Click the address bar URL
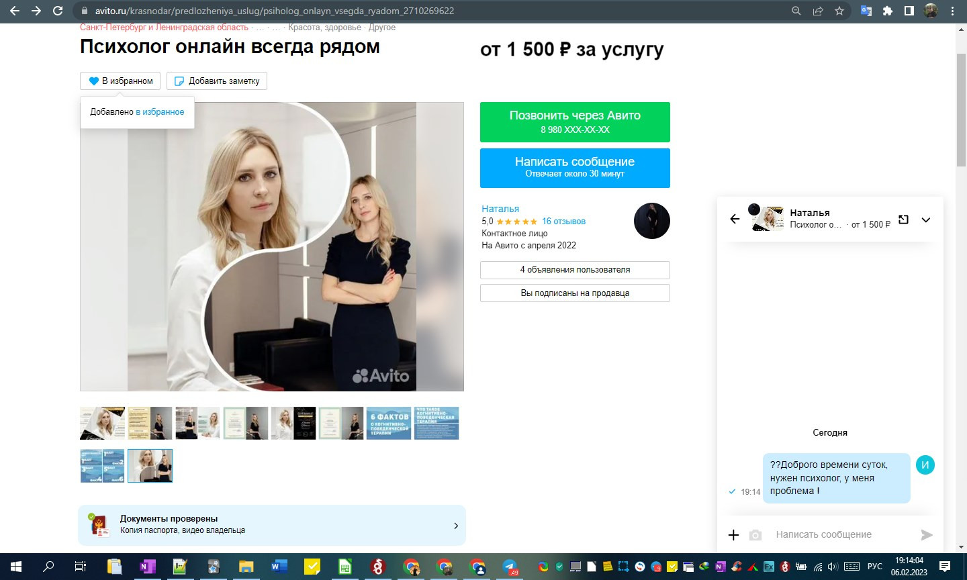967x580 pixels. [x=275, y=11]
